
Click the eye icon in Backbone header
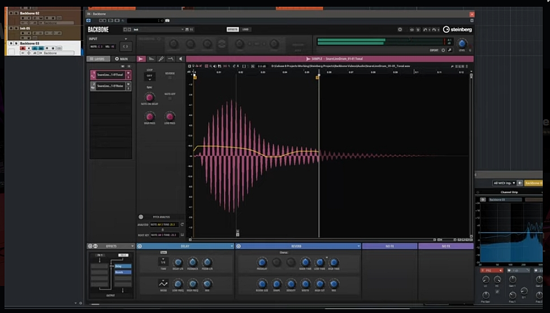click(412, 30)
